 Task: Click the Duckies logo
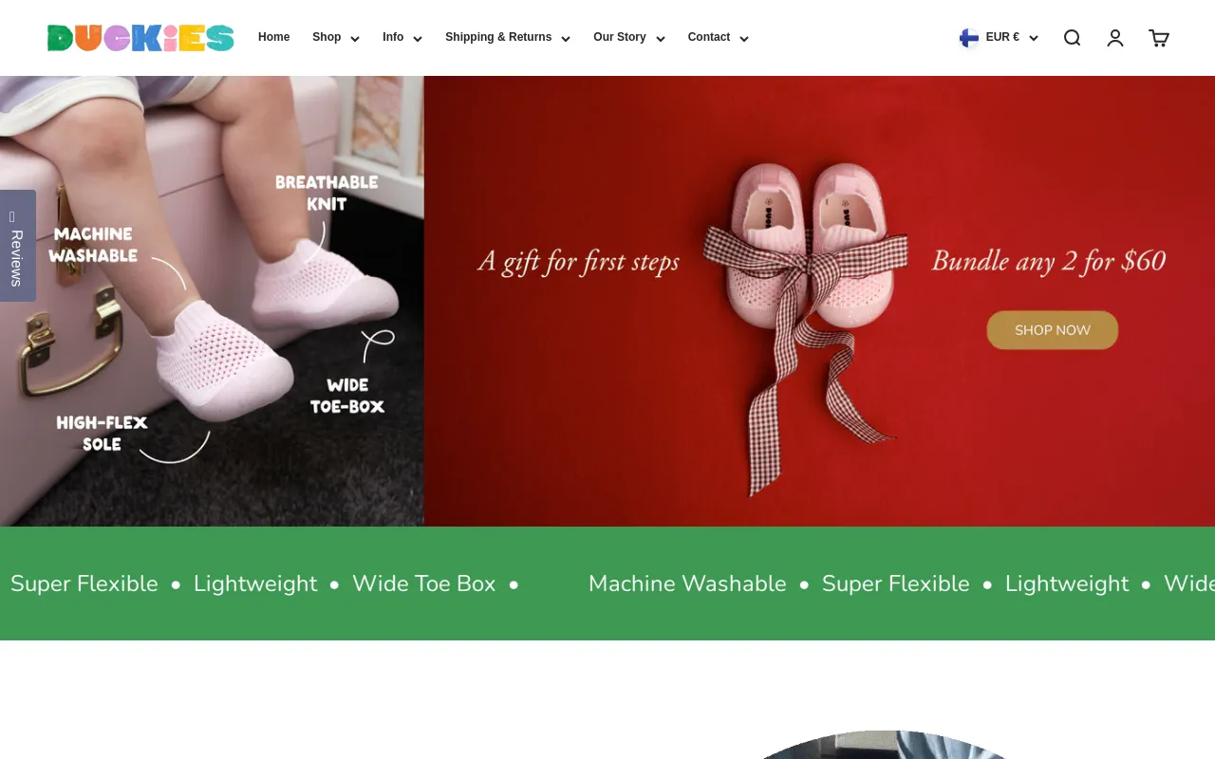point(140,37)
